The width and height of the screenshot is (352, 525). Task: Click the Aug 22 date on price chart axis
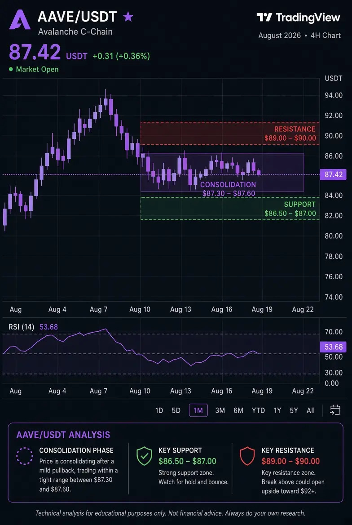point(303,309)
